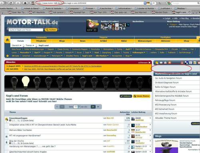200x153 pixels.
Task: Click the printer icon in the sidebar toolbar
Action: 165,62
